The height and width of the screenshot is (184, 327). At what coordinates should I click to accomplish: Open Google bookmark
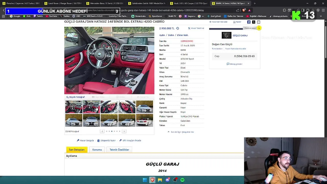click(x=15, y=16)
